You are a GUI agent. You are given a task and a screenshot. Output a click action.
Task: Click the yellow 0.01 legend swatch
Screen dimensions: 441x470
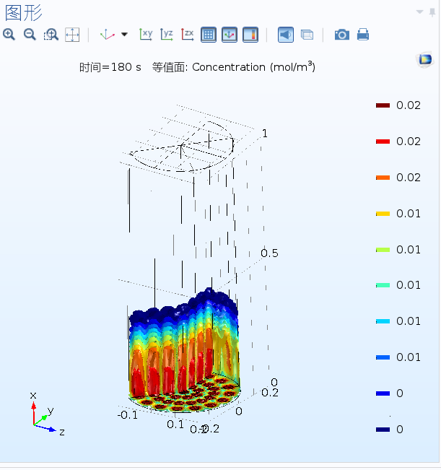point(383,214)
